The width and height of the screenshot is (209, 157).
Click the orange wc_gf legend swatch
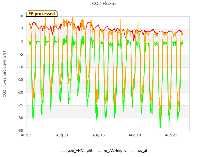tap(133, 151)
